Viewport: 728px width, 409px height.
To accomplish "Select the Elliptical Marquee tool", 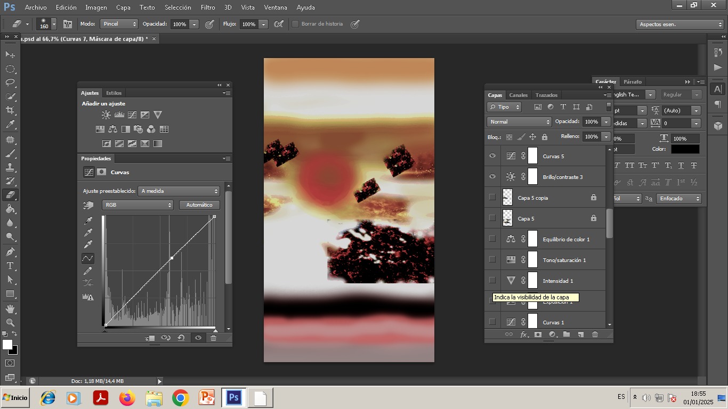I will pyautogui.click(x=10, y=69).
